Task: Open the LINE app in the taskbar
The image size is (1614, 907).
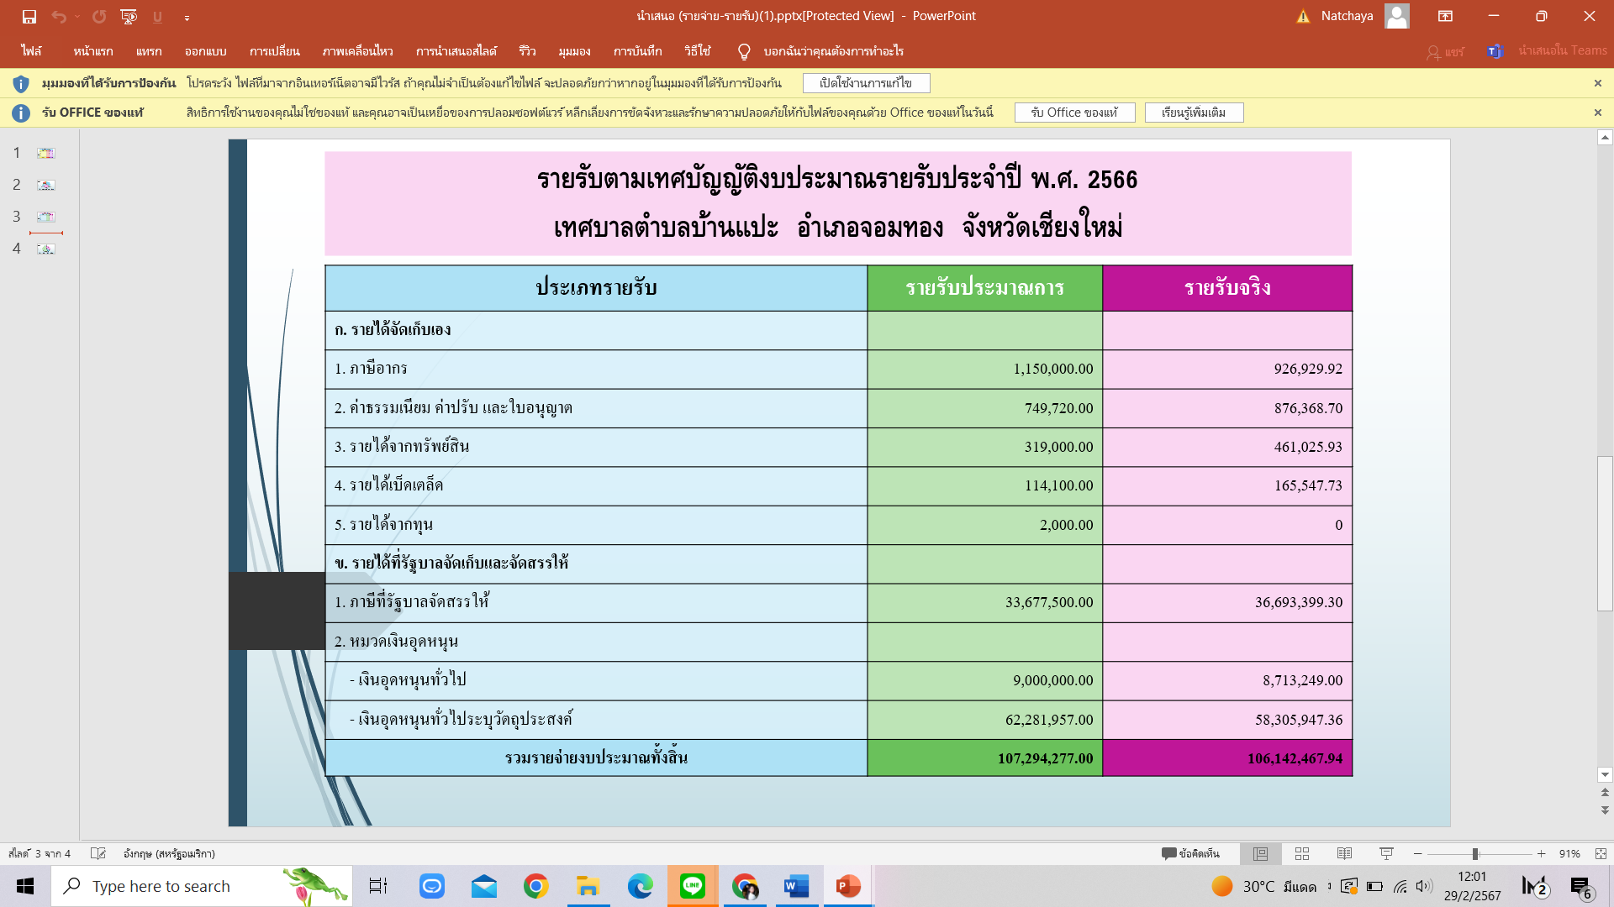Action: coord(693,886)
